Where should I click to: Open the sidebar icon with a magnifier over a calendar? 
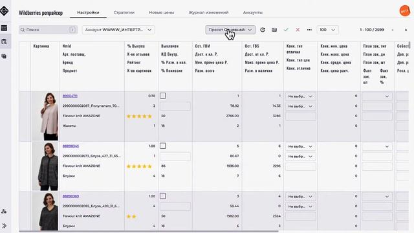[x=4, y=41]
